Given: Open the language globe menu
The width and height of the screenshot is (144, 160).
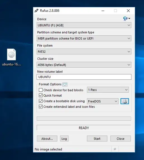Looking at the screenshot, I should 127,19.
